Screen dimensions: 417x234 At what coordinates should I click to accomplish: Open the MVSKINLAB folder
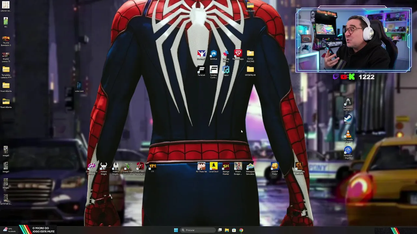pyautogui.click(x=250, y=71)
